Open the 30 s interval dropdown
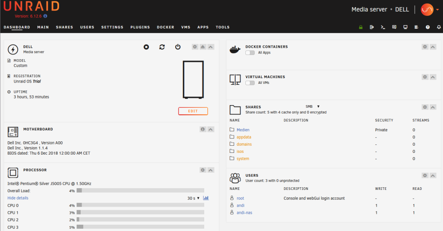Viewport: 443px width, 231px height. click(x=194, y=198)
